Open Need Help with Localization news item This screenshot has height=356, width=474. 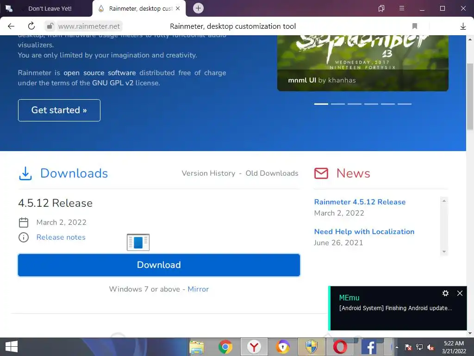tap(364, 232)
